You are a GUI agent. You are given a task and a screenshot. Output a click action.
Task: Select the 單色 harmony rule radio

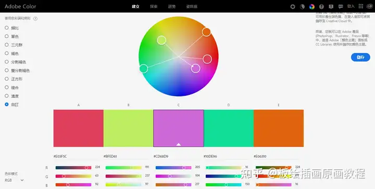(7, 36)
